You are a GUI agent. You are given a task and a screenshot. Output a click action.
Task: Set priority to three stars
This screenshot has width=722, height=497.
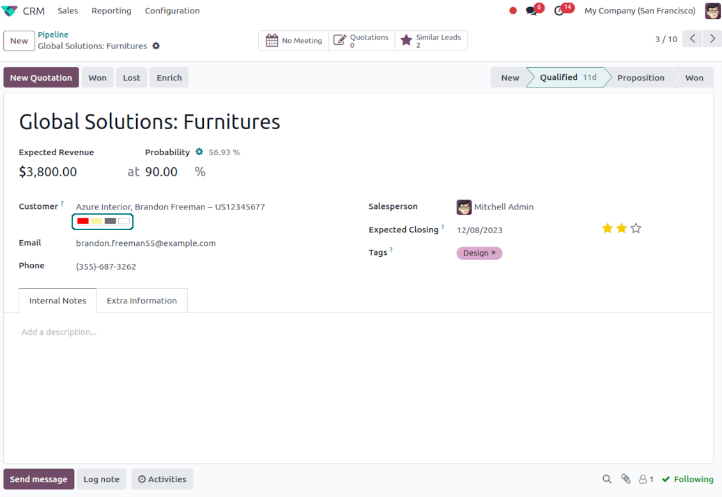coord(636,228)
